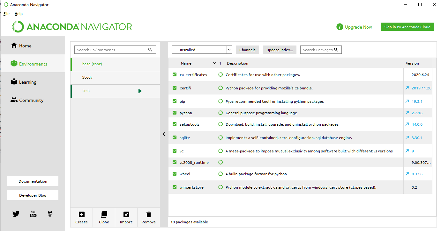This screenshot has height=231, width=441.
Task: Go to the Home tab
Action: pos(33,46)
